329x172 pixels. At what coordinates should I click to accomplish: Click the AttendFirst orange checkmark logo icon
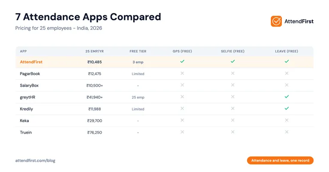point(276,21)
